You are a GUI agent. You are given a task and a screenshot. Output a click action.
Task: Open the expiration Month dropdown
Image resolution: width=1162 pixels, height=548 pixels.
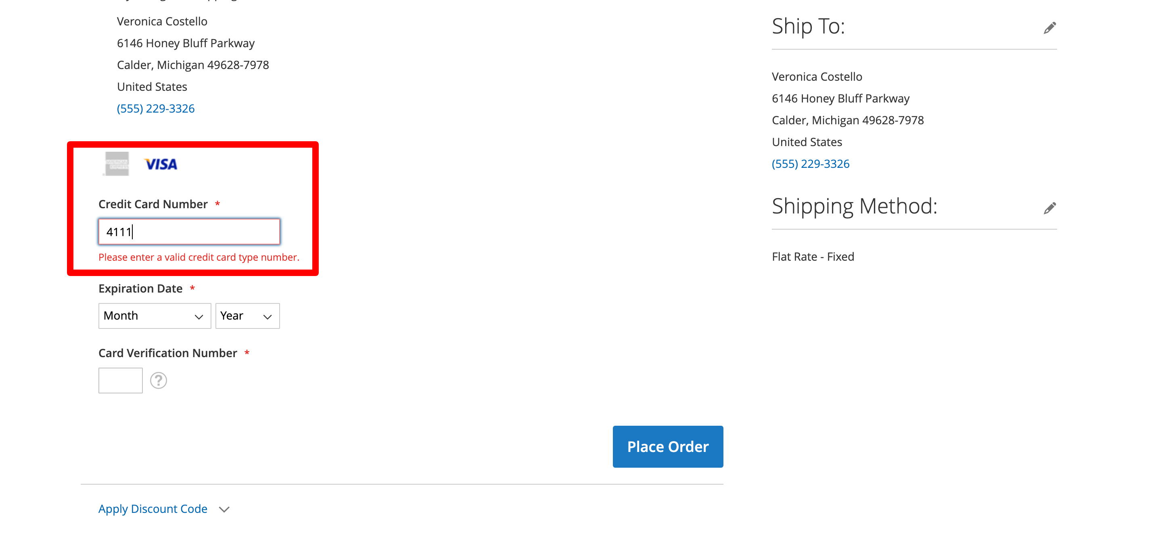click(154, 316)
